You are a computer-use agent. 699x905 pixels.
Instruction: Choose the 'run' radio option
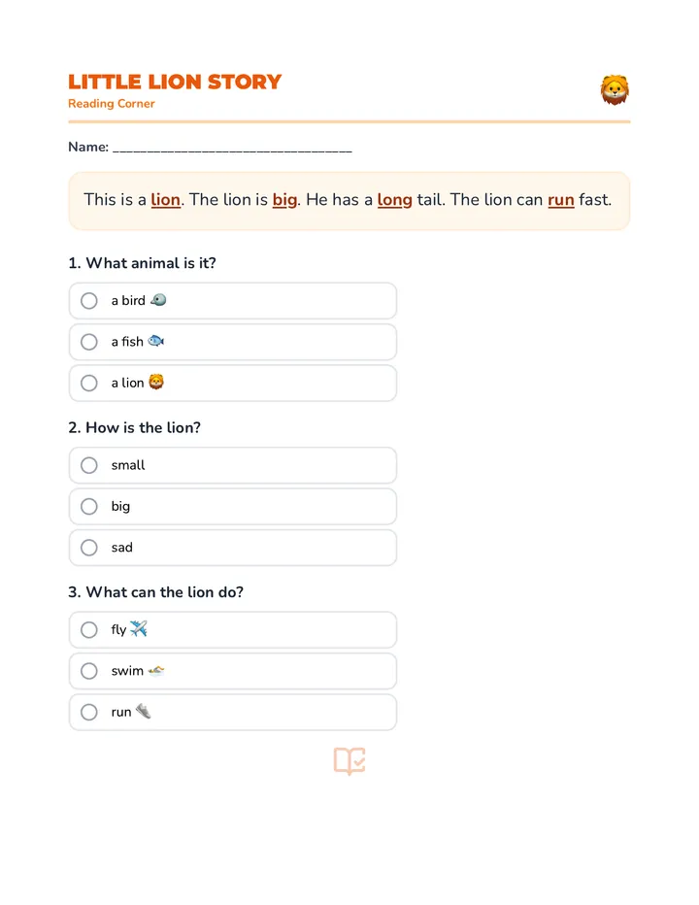(x=89, y=712)
